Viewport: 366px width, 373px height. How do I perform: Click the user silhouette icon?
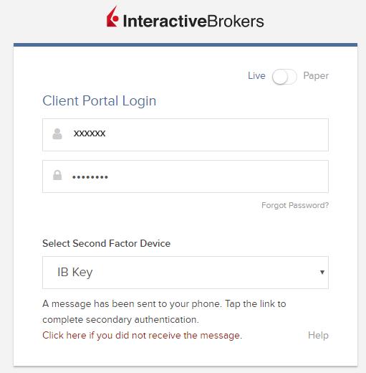tap(57, 134)
